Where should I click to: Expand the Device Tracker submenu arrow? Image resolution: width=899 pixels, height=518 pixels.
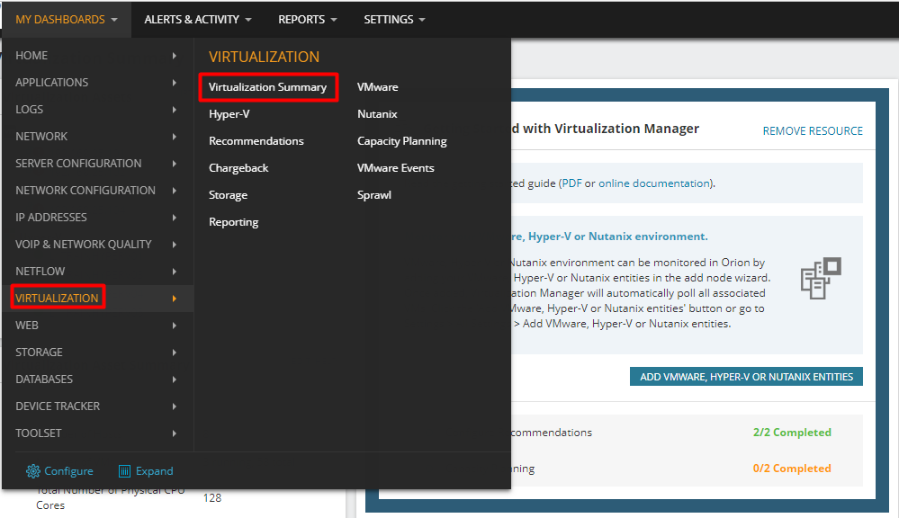pyautogui.click(x=175, y=406)
